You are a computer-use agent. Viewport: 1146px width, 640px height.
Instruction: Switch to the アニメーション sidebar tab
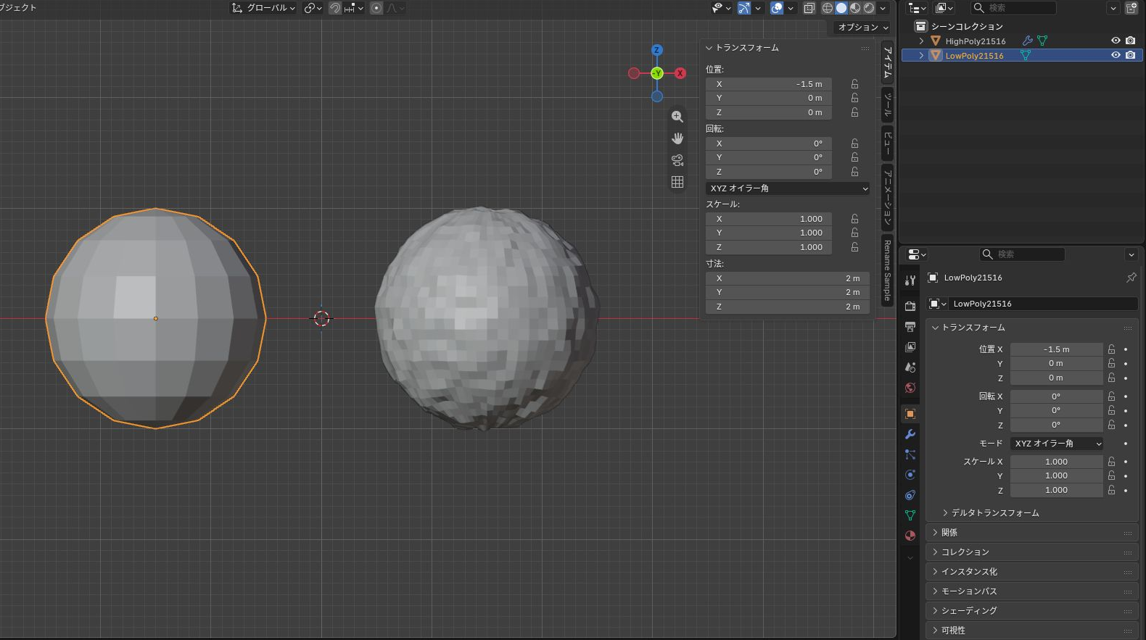(x=887, y=197)
